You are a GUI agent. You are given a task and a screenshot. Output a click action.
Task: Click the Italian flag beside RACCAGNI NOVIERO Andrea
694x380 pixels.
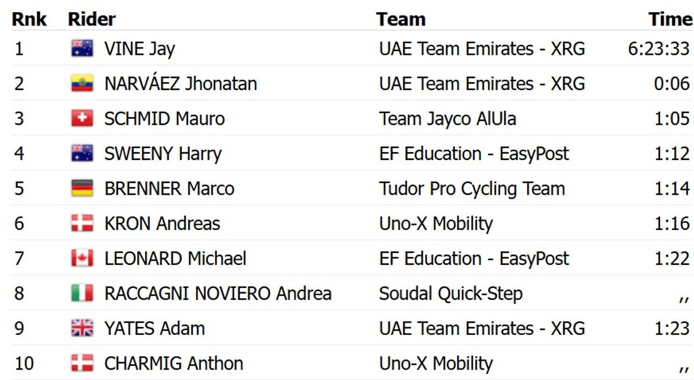coord(82,293)
